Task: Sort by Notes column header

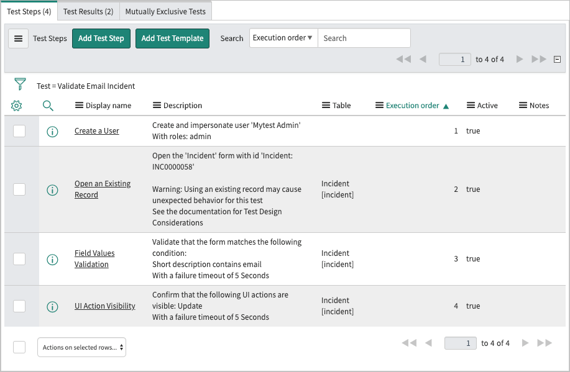Action: click(x=539, y=106)
